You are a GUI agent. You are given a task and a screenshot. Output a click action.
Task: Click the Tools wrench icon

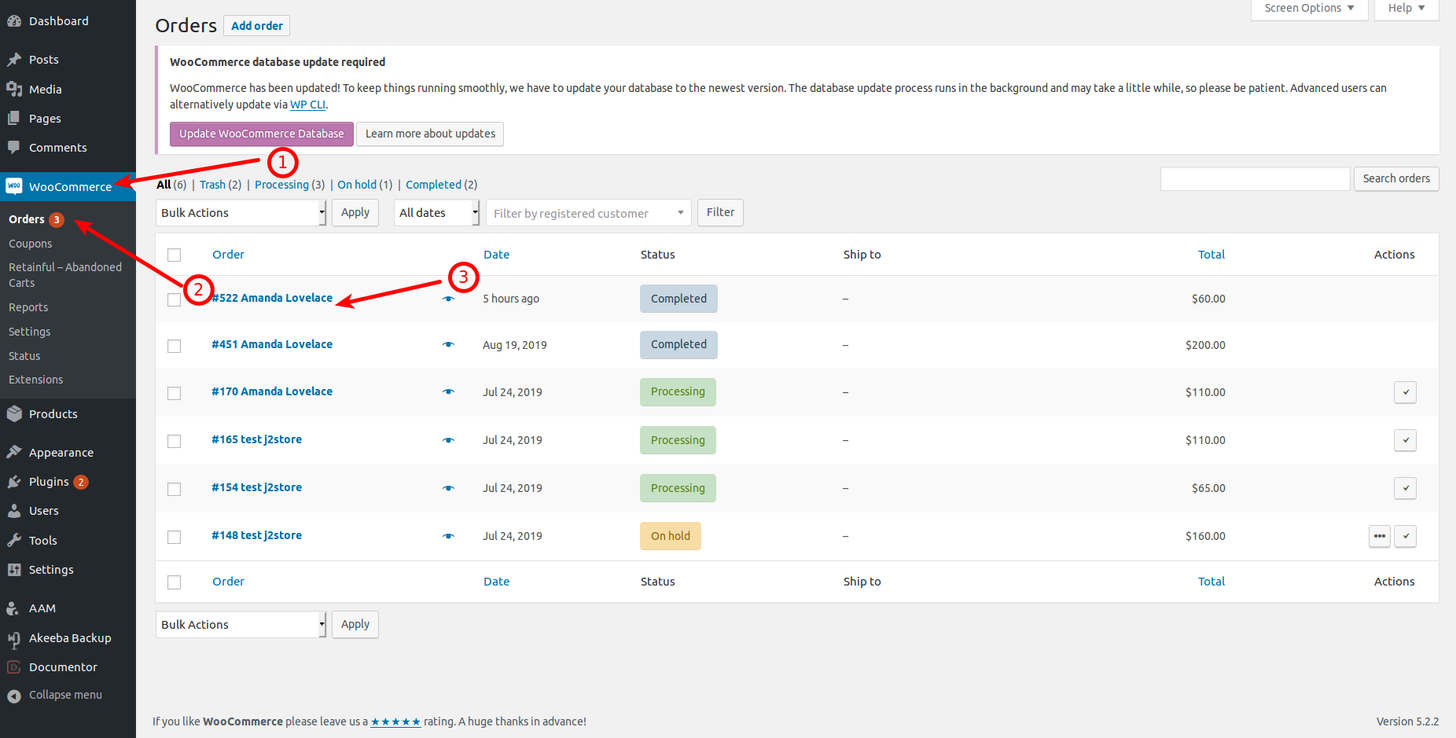14,541
